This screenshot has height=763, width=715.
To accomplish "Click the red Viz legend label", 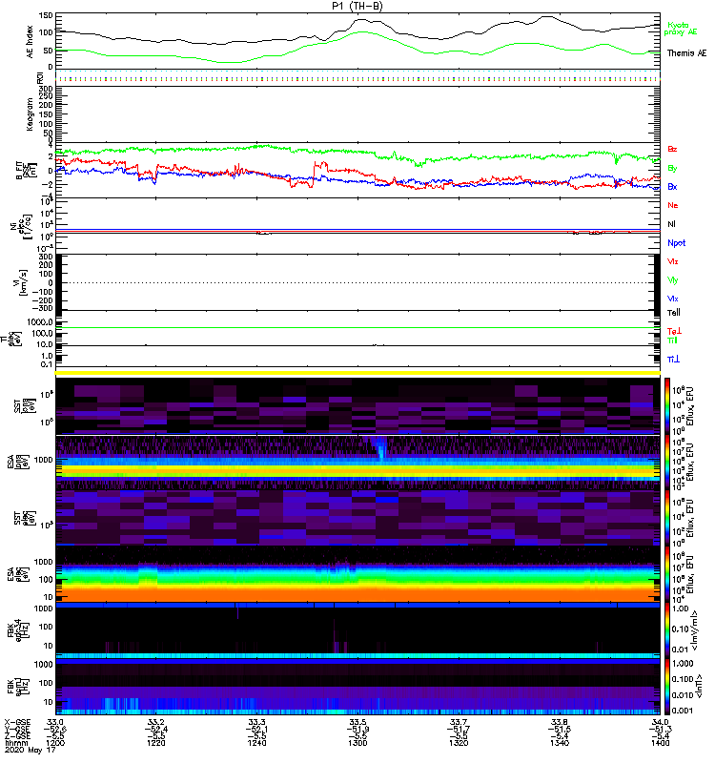I will [x=673, y=261].
